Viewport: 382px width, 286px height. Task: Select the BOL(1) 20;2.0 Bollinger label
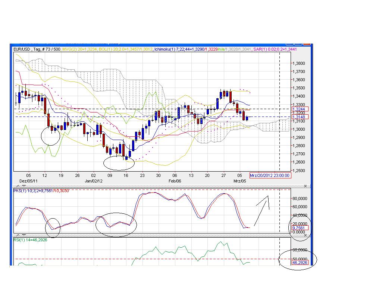[x=126, y=50]
